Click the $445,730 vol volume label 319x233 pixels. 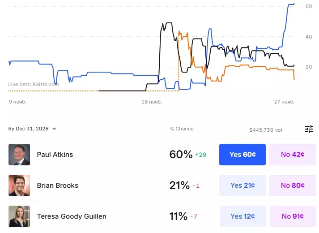(266, 130)
